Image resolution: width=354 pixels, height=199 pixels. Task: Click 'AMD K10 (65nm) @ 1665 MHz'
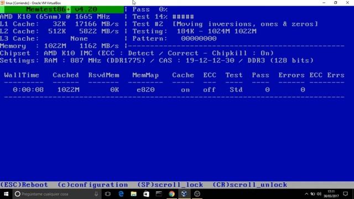[x=55, y=17]
